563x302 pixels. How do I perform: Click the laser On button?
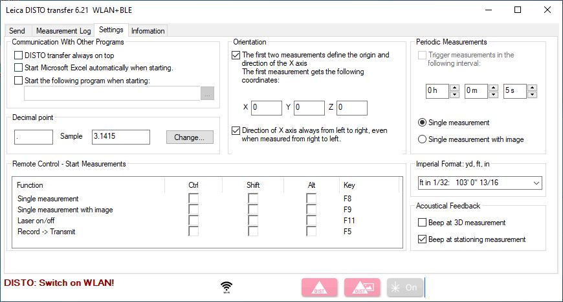[404, 288]
